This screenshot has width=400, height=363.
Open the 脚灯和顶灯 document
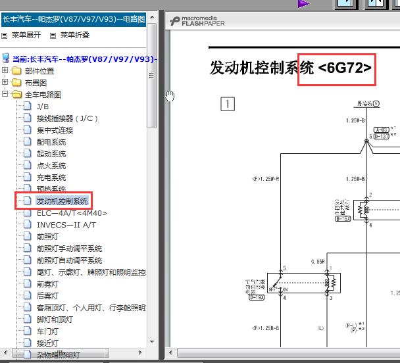coord(55,320)
